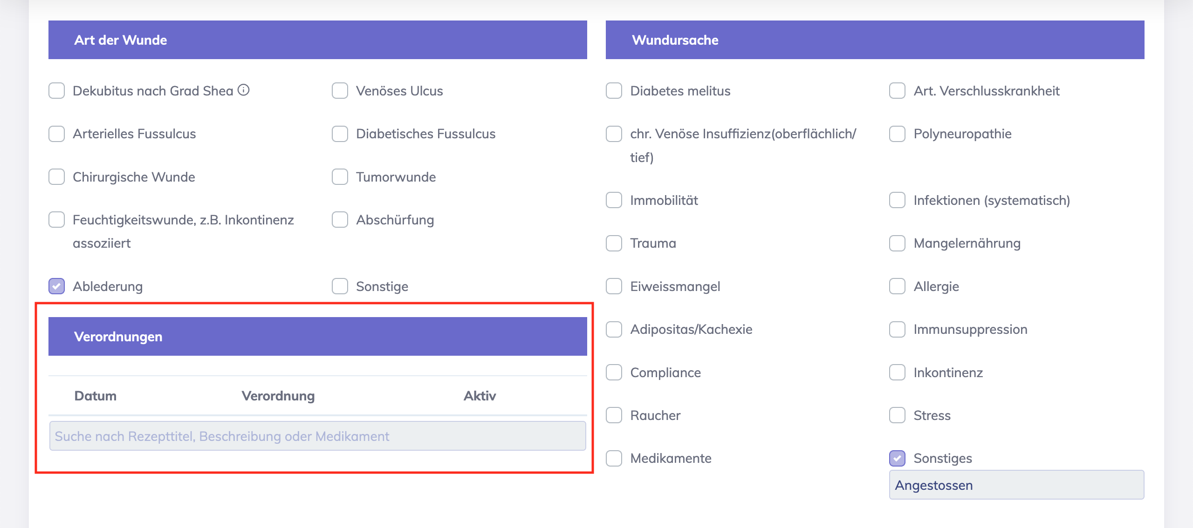
Task: Uncheck the Ablederung checkbox
Action: coord(57,286)
